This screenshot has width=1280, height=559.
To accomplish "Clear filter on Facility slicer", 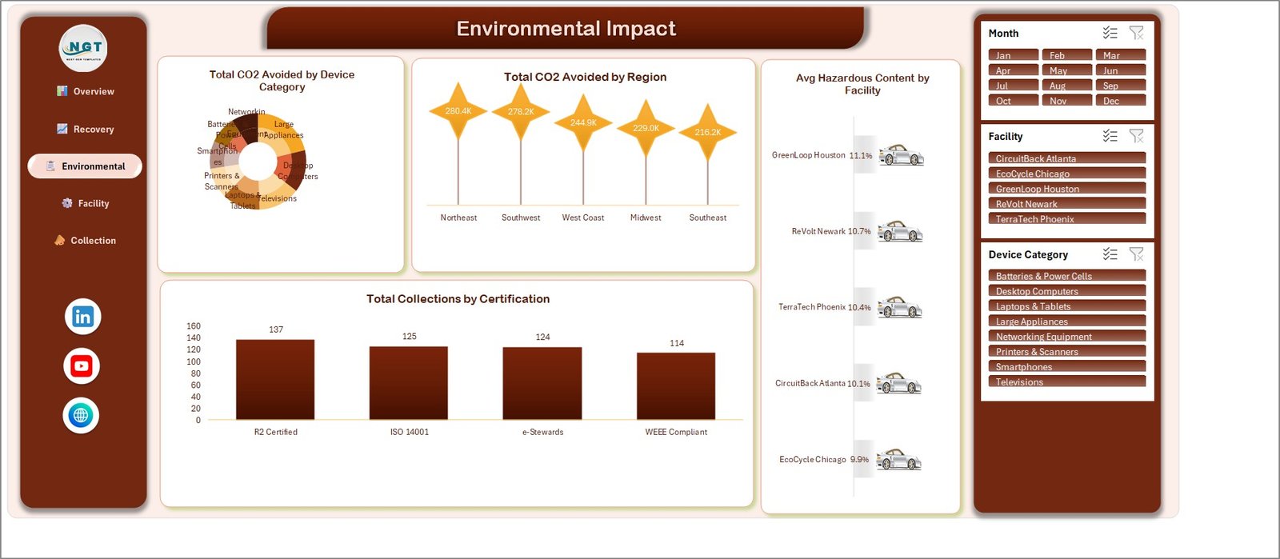I will tap(1136, 136).
